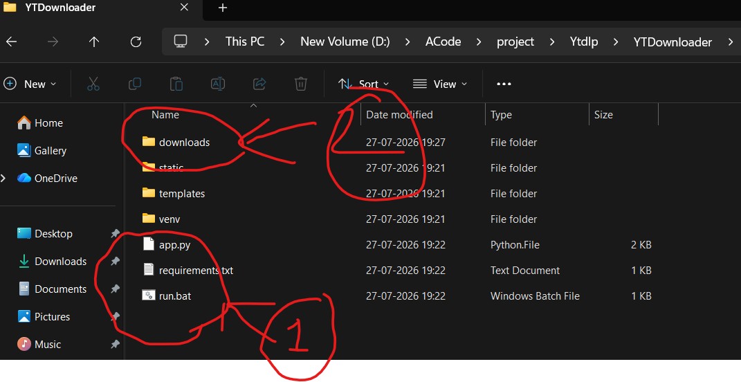
Task: Click the Rename toolbar icon
Action: point(218,84)
